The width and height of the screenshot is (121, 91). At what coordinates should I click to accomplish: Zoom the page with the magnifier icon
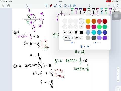point(118,88)
